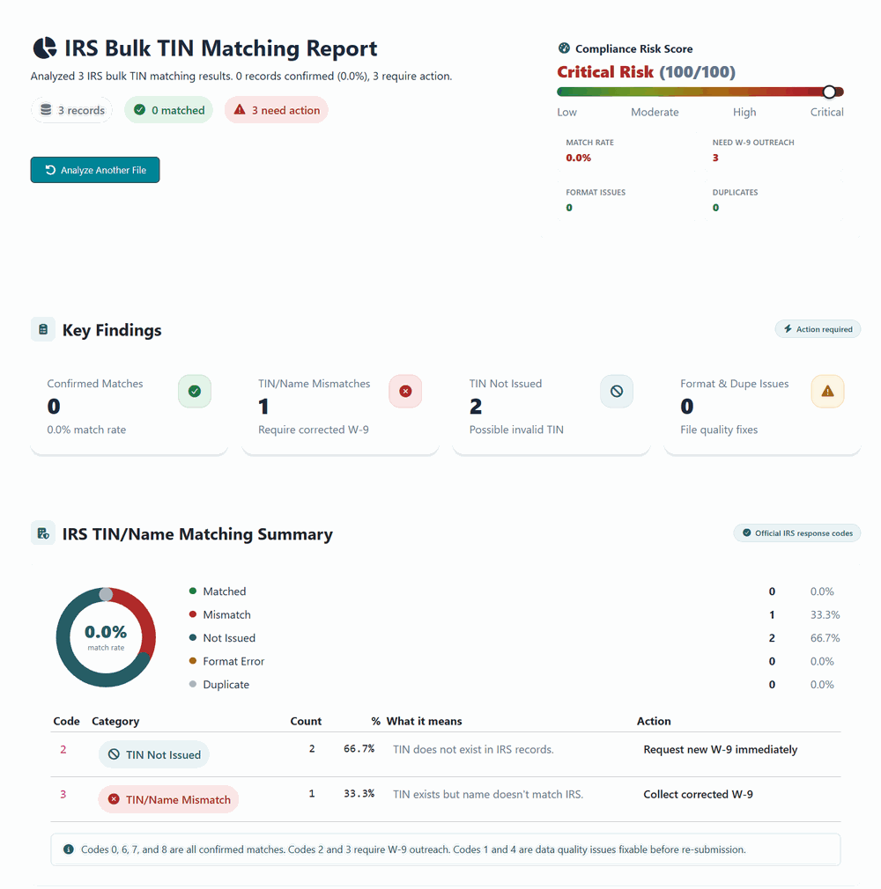This screenshot has width=881, height=889.
Task: Click the prohibited circle icon on TIN Not Issued card
Action: click(x=617, y=391)
